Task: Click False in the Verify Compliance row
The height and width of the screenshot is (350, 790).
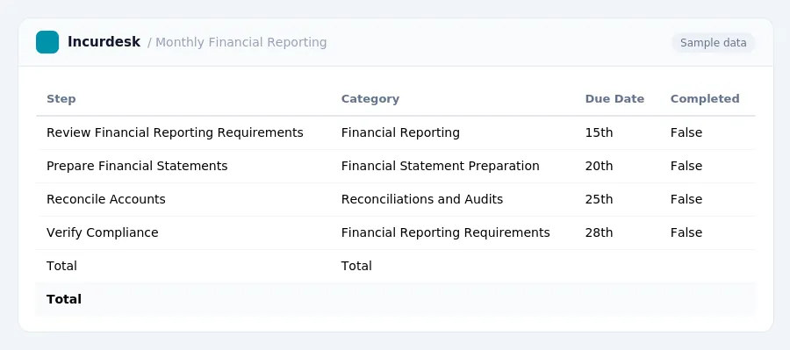Action: click(x=686, y=232)
